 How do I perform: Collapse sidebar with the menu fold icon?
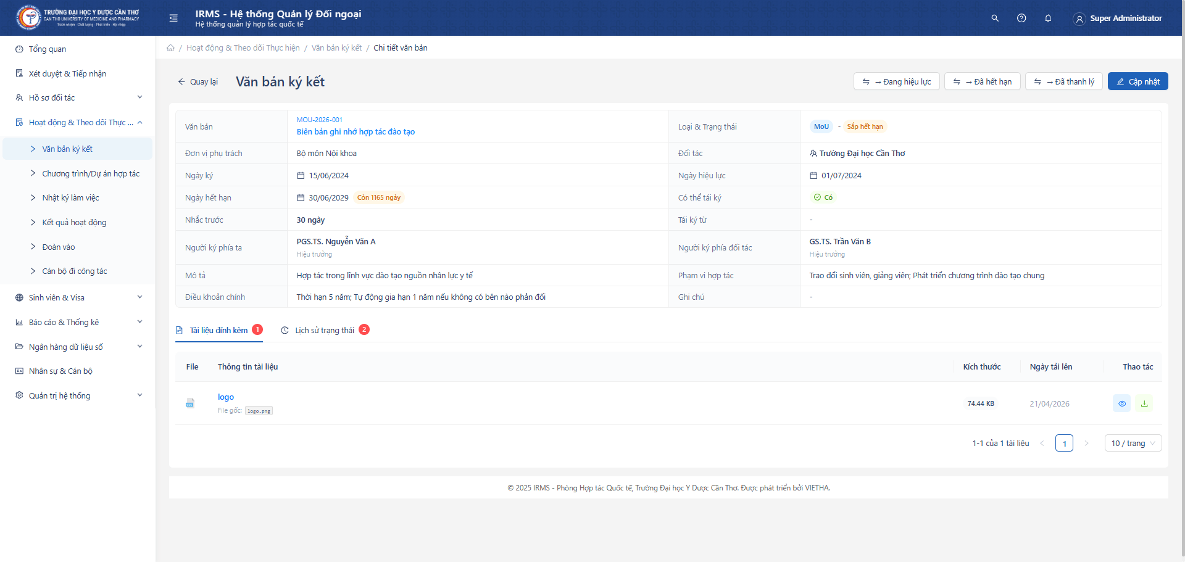coord(173,19)
